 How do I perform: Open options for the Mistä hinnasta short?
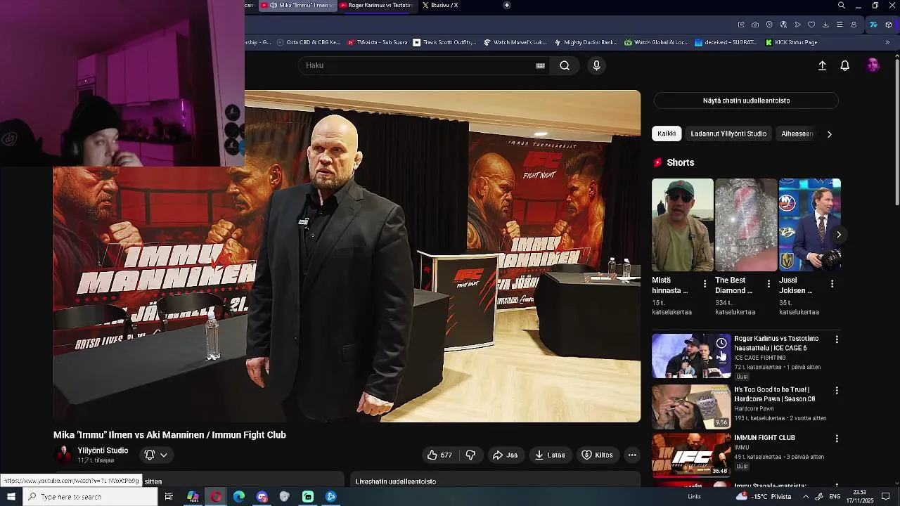point(705,284)
